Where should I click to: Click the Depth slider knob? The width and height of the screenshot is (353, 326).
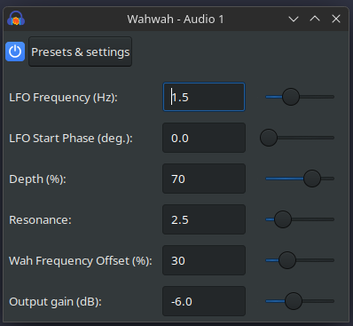pos(312,179)
